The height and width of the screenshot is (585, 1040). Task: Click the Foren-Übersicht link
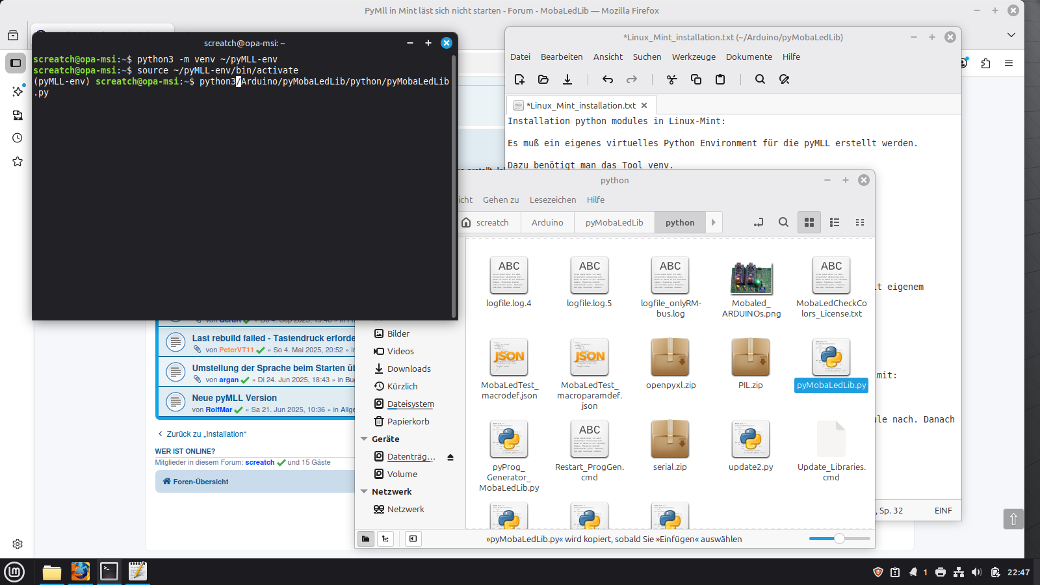(x=200, y=482)
